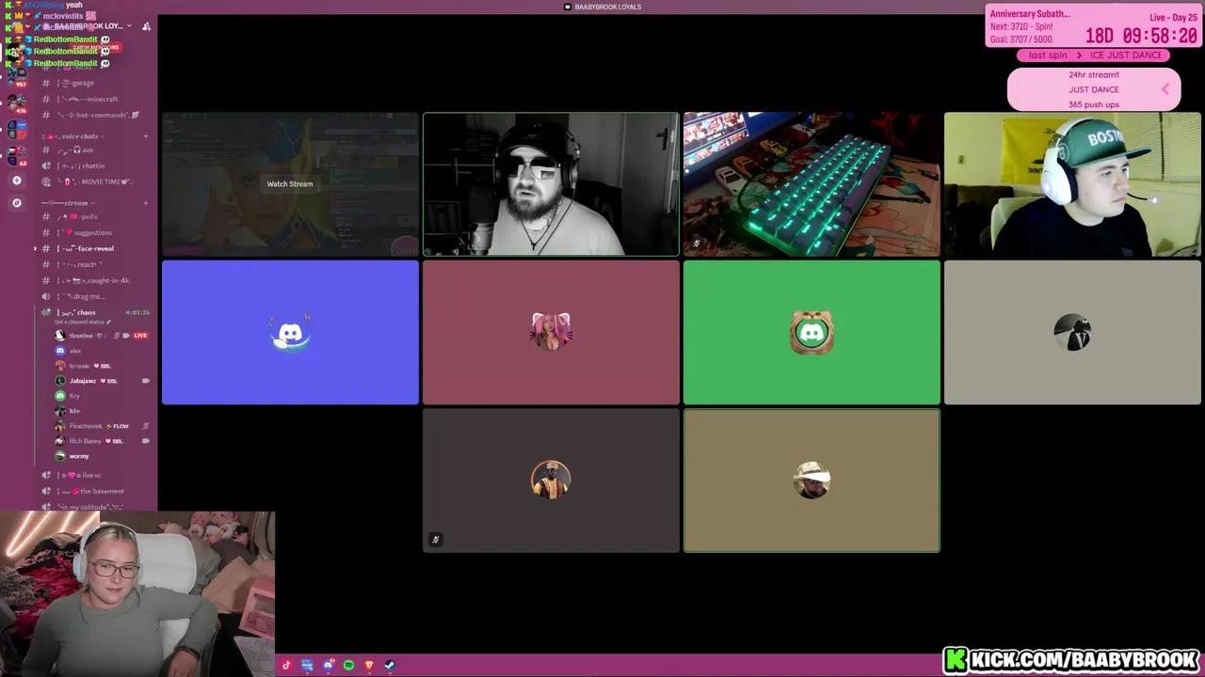Open Discord from the taskbar
The image size is (1205, 677).
(x=328, y=666)
